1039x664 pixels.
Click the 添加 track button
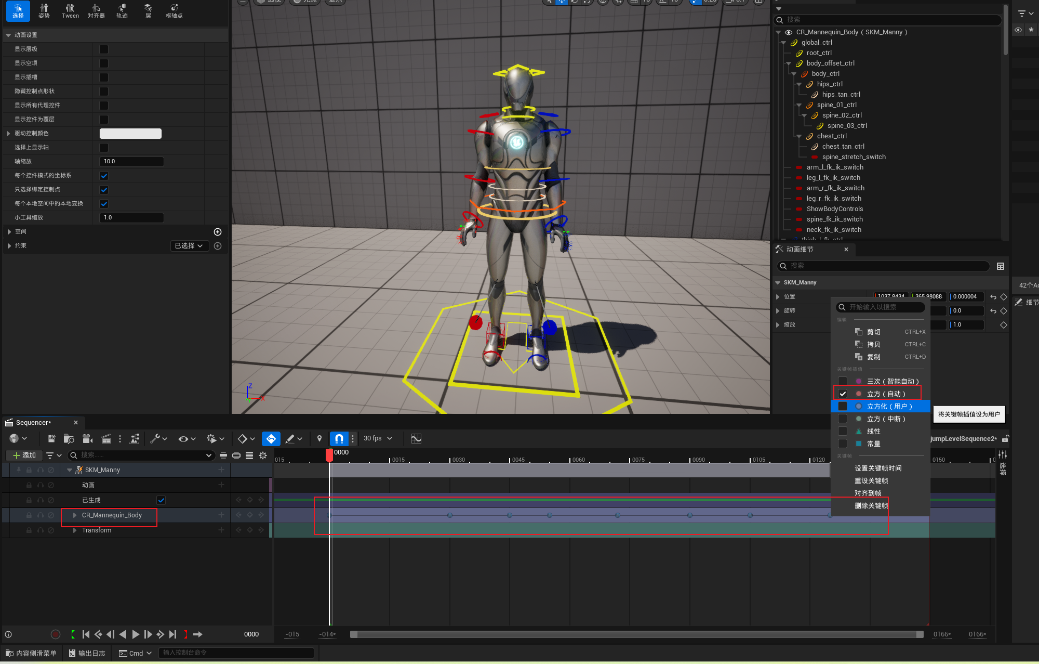coord(24,455)
